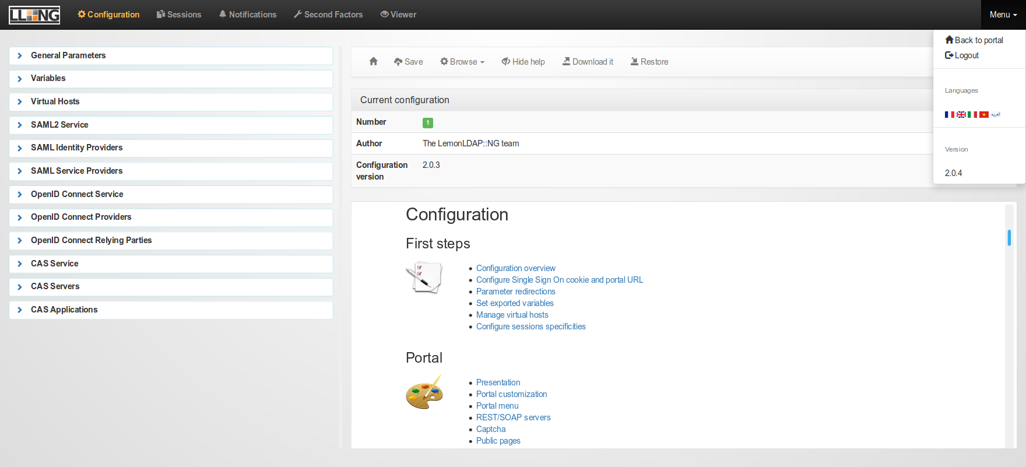Click version number 2.0.4 in menu

coord(954,173)
